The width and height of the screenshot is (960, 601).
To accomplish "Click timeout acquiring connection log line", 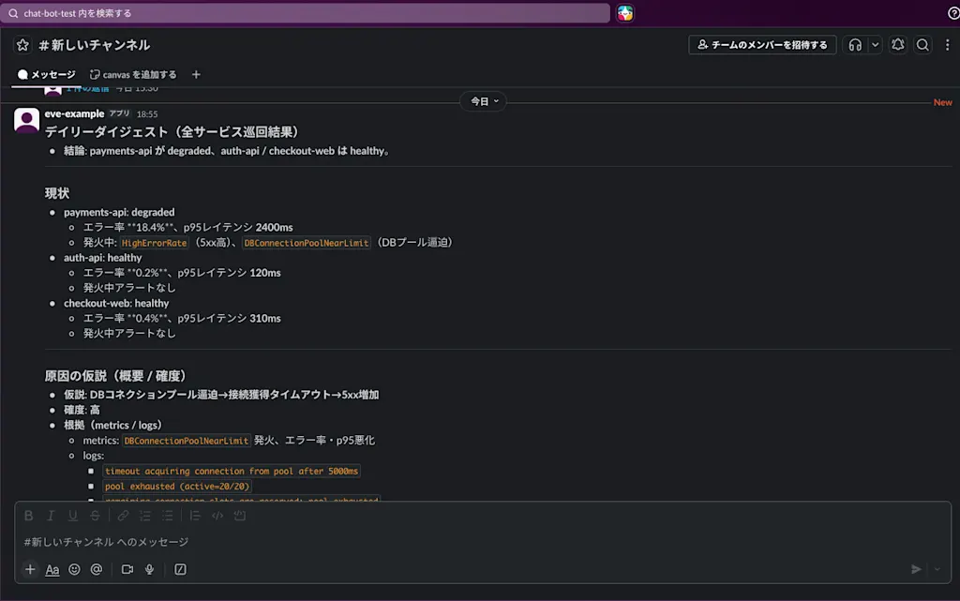I will pyautogui.click(x=232, y=472).
